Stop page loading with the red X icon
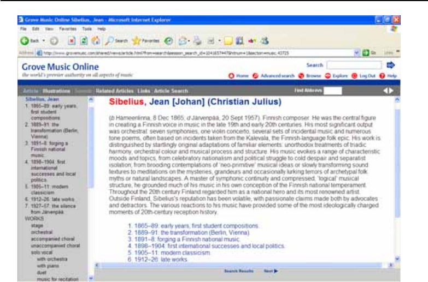The width and height of the screenshot is (428, 282). tap(72, 41)
